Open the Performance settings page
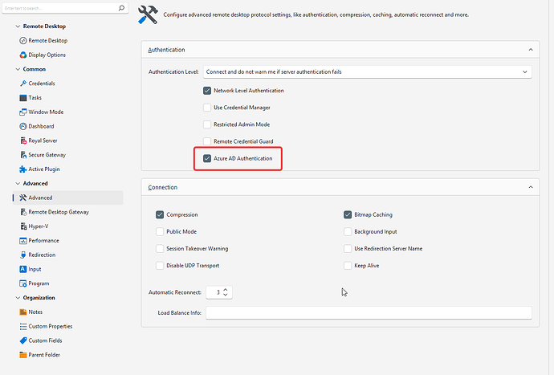 [44, 241]
